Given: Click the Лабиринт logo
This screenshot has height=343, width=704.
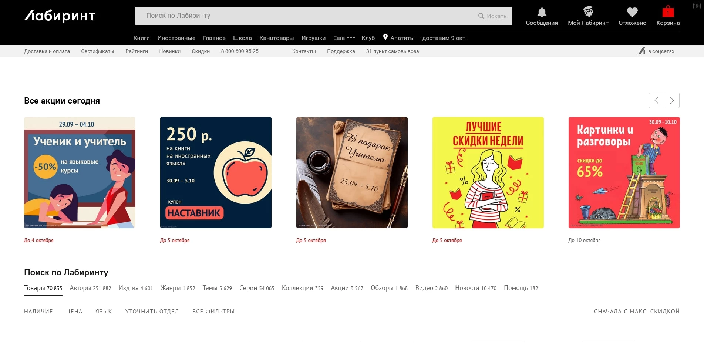Looking at the screenshot, I should 60,16.
